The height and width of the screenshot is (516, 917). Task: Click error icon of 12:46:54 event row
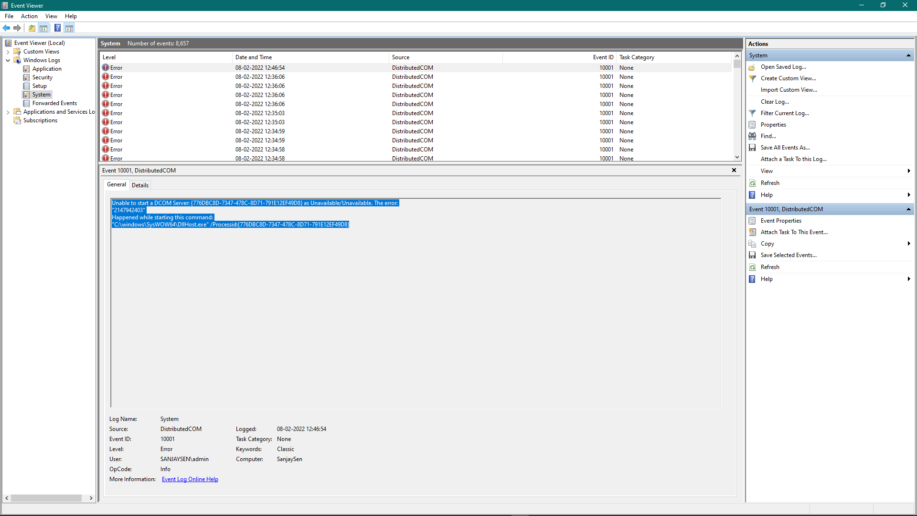[106, 68]
